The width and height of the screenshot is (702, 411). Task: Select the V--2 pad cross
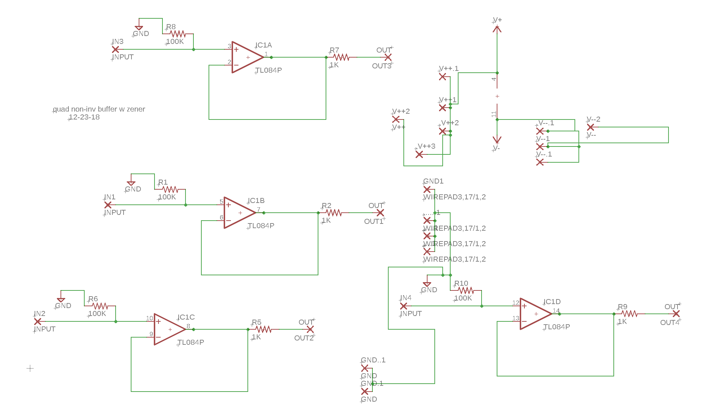(591, 127)
